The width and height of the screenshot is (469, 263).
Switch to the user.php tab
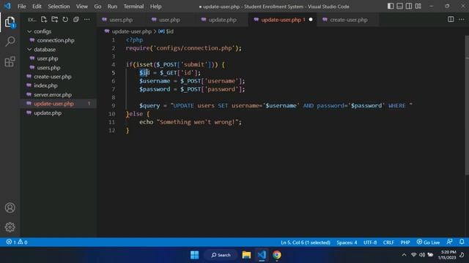click(169, 20)
